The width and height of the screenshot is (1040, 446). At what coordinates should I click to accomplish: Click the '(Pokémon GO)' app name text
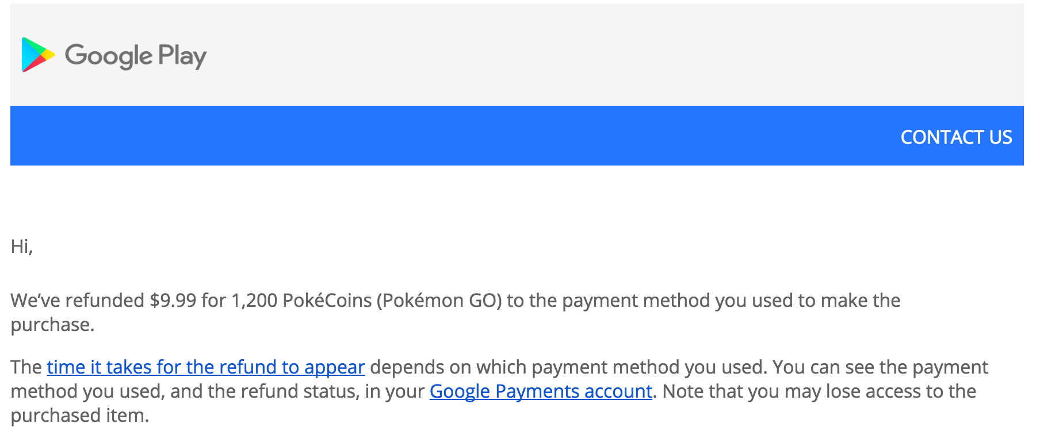point(439,301)
